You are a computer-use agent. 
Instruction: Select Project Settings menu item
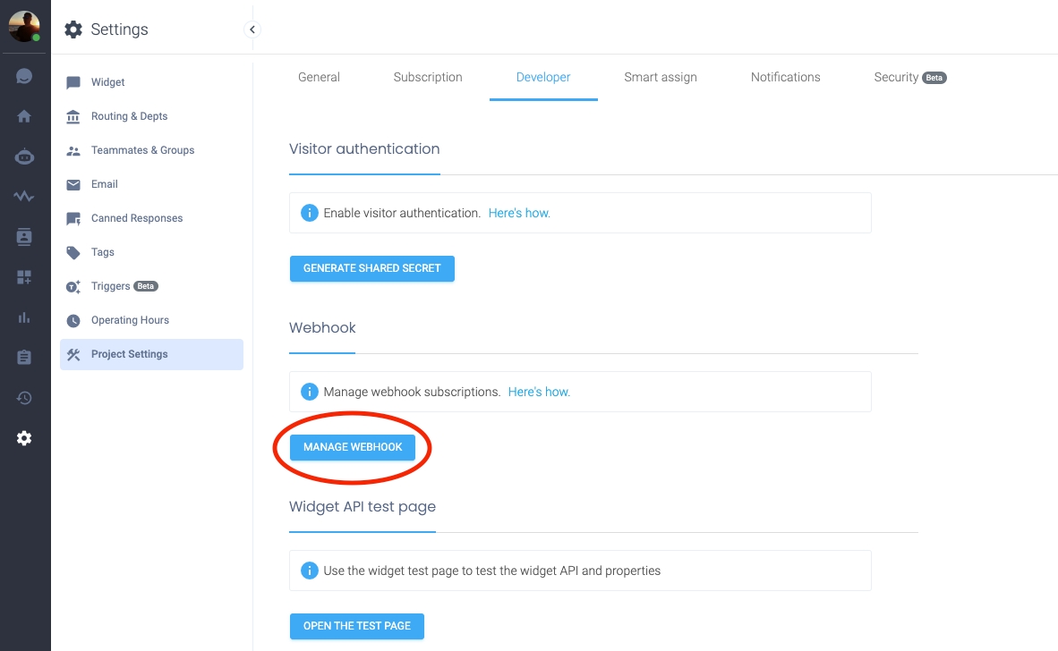pos(152,354)
